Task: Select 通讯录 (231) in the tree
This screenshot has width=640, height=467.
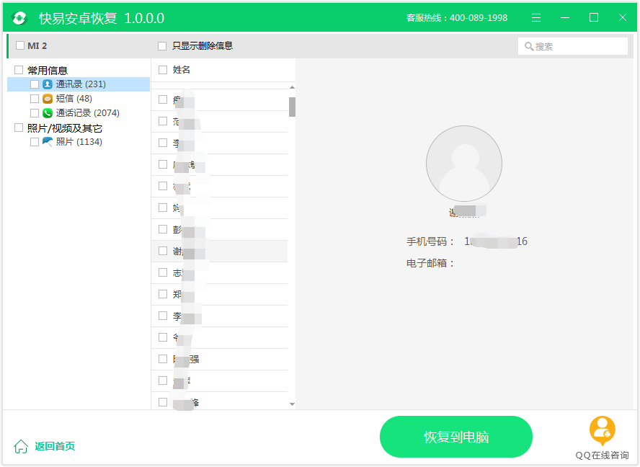Action: tap(81, 84)
